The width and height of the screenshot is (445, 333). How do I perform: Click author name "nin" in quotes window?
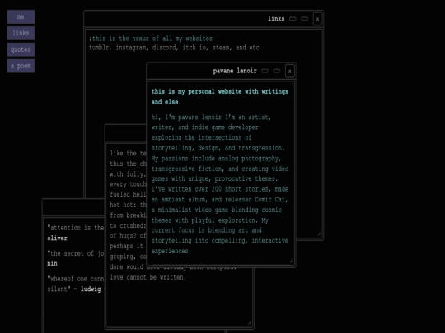click(52, 264)
